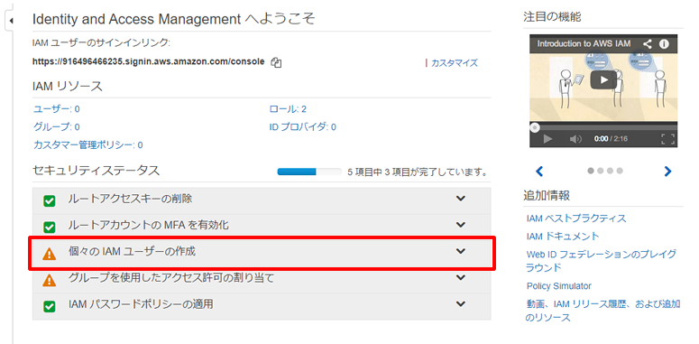Expand IAM パスワードポリシーの適用 chevron
The height and width of the screenshot is (344, 699).
click(x=461, y=304)
